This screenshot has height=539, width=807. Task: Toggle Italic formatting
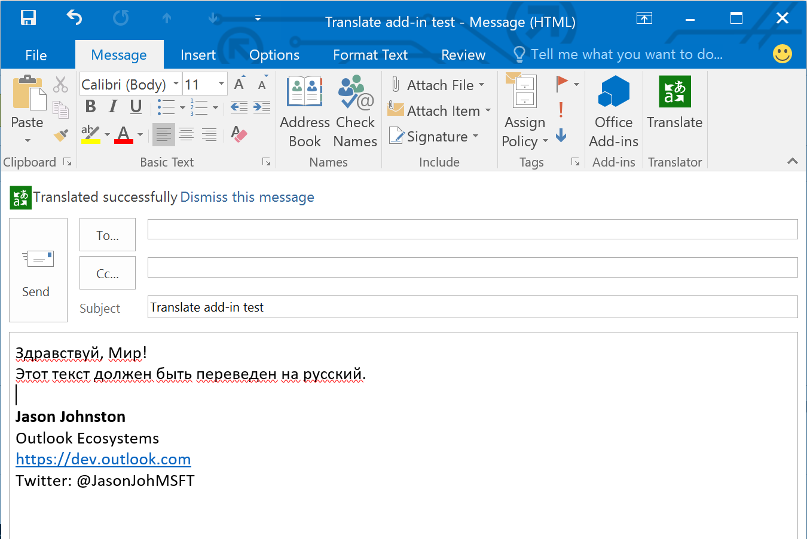click(x=113, y=106)
